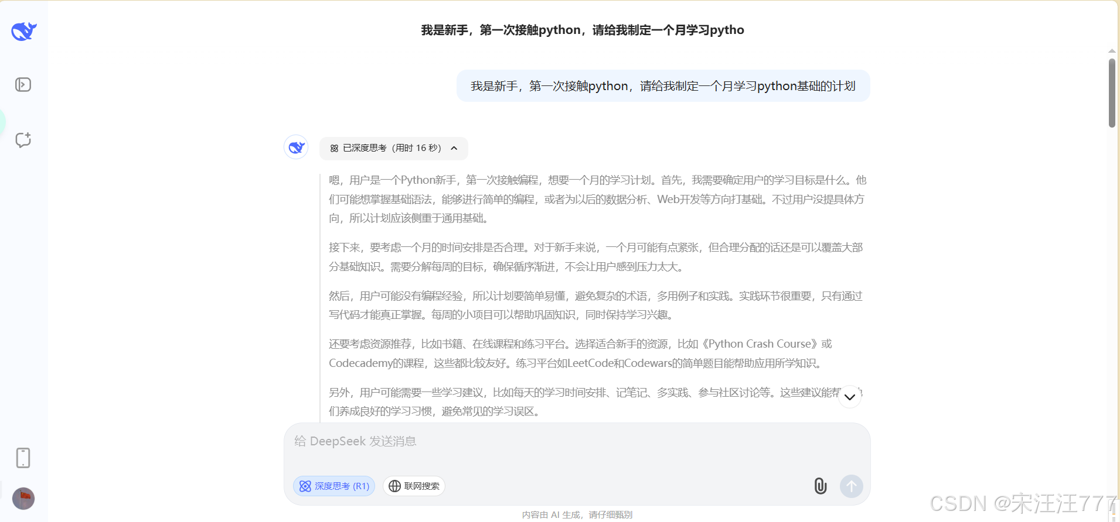
Task: Click the paragraph starting with 另外，用户可能
Action: [x=596, y=402]
